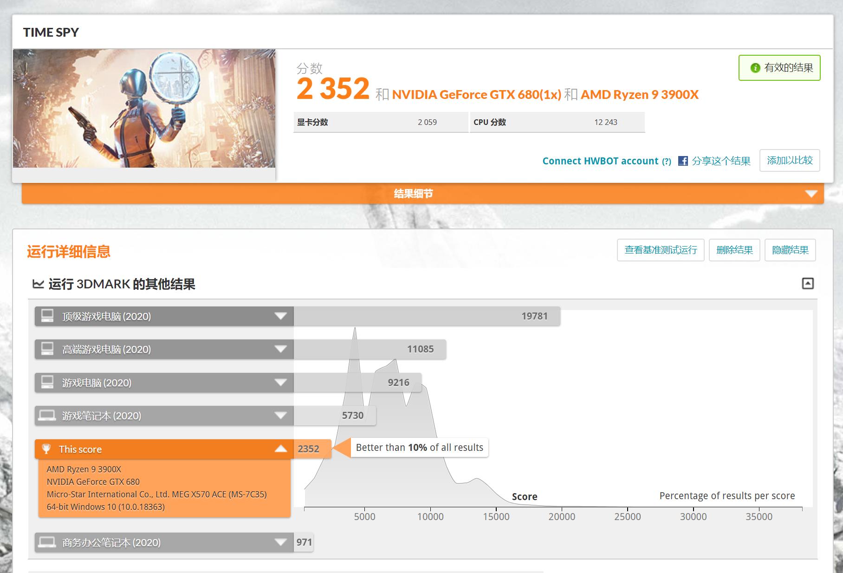Collapse the 3DMARK results section with the corner icon
This screenshot has height=573, width=843.
(x=808, y=283)
